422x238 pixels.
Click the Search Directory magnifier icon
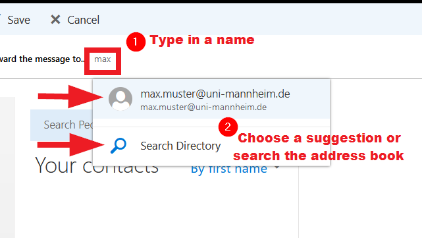coord(119,146)
